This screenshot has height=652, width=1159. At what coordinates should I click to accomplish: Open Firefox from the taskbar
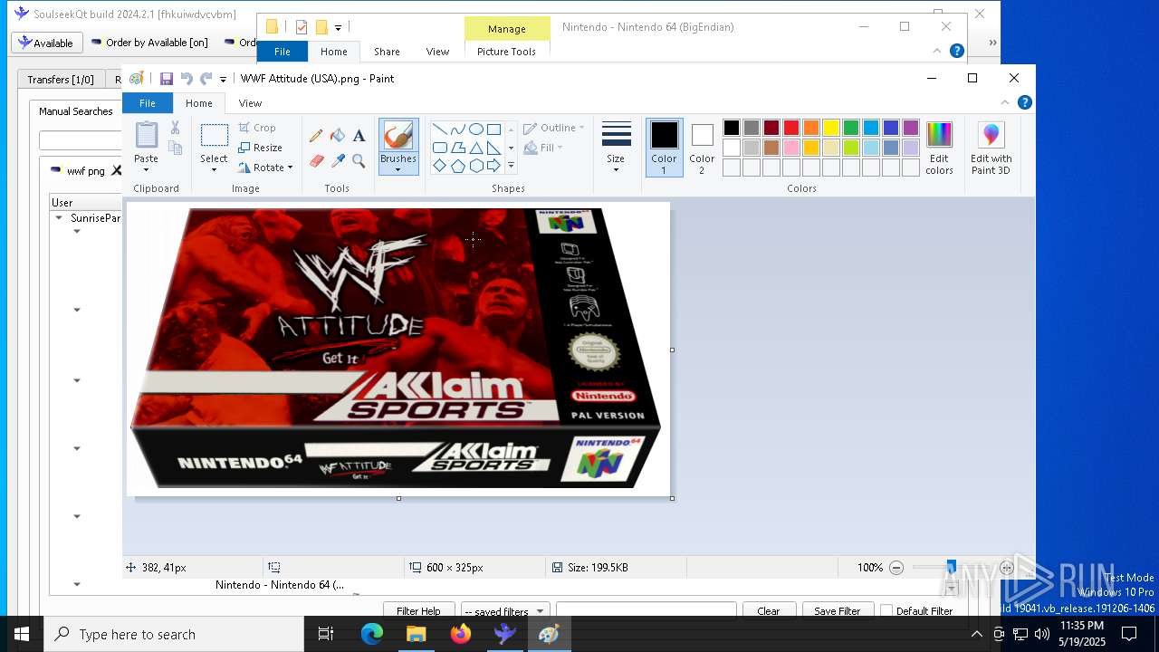pyautogui.click(x=461, y=634)
